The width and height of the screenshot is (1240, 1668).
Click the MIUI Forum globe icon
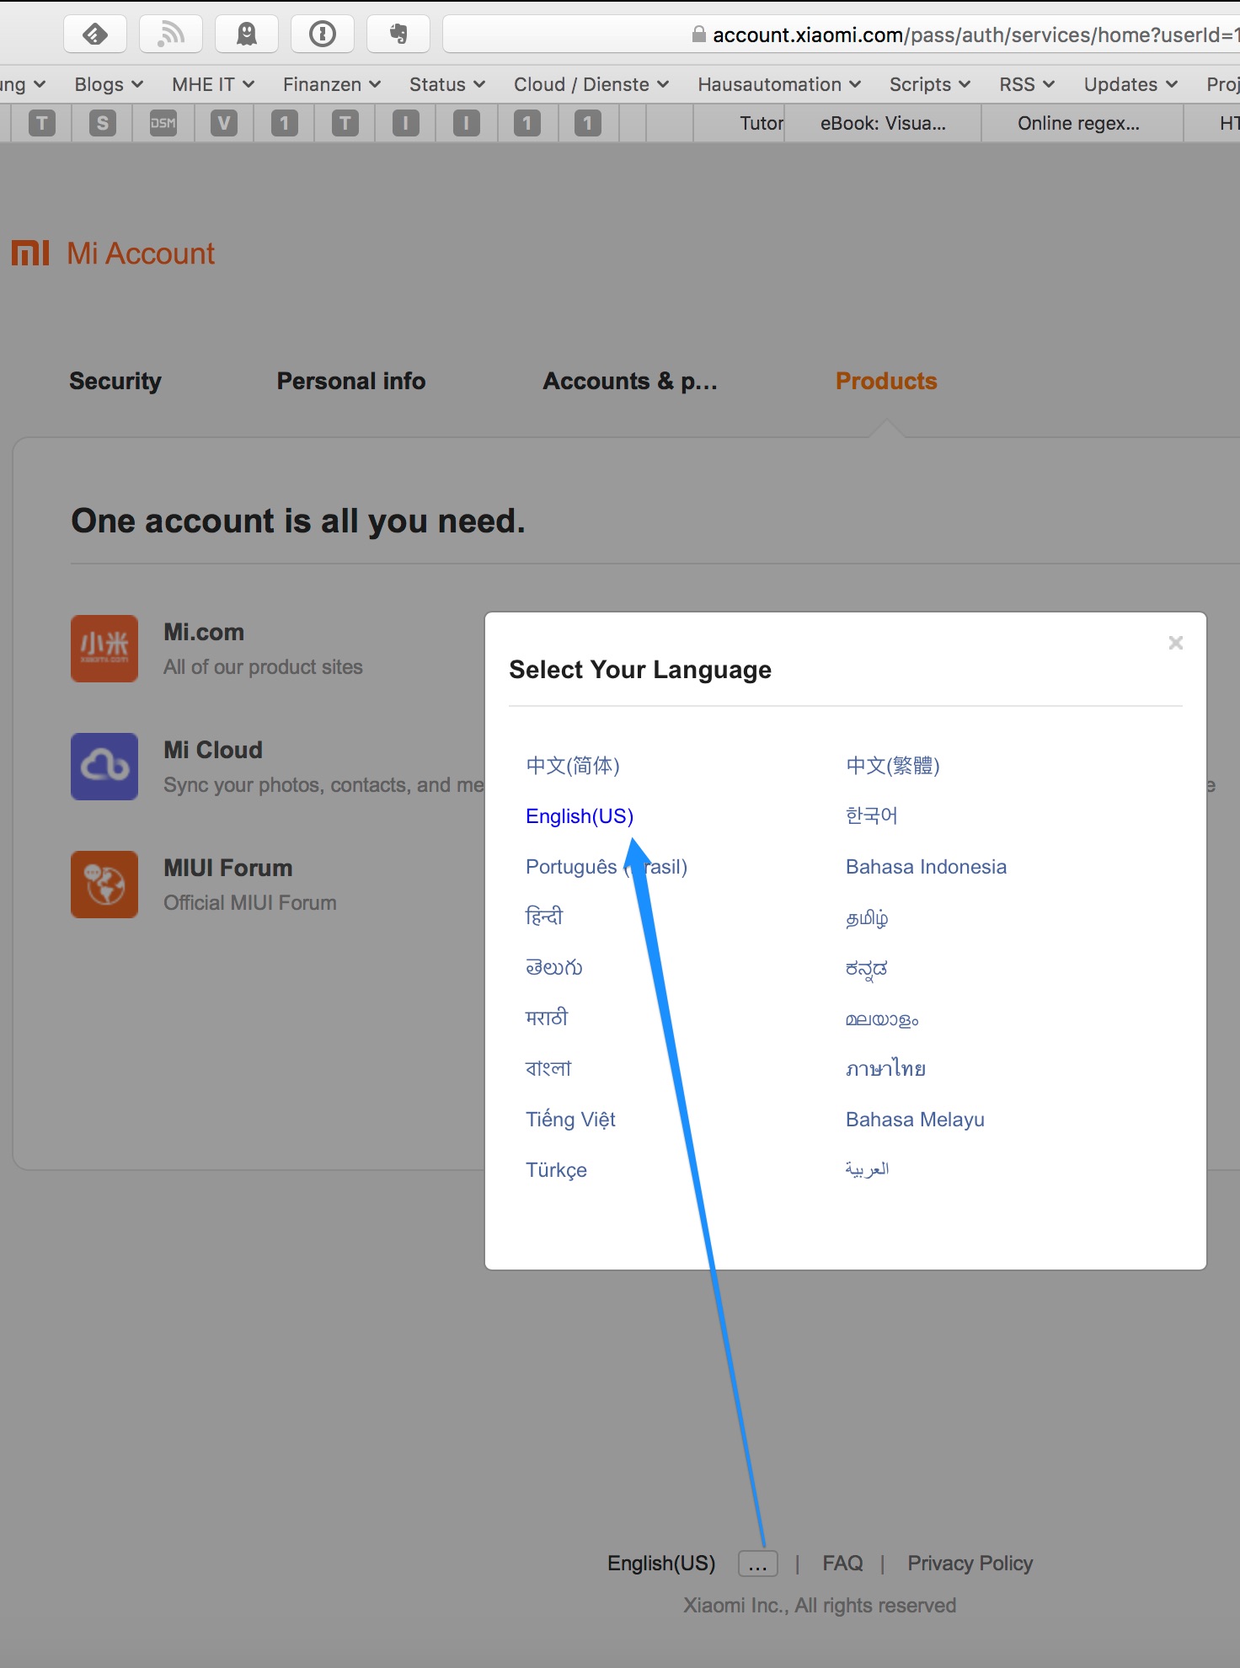pos(104,885)
